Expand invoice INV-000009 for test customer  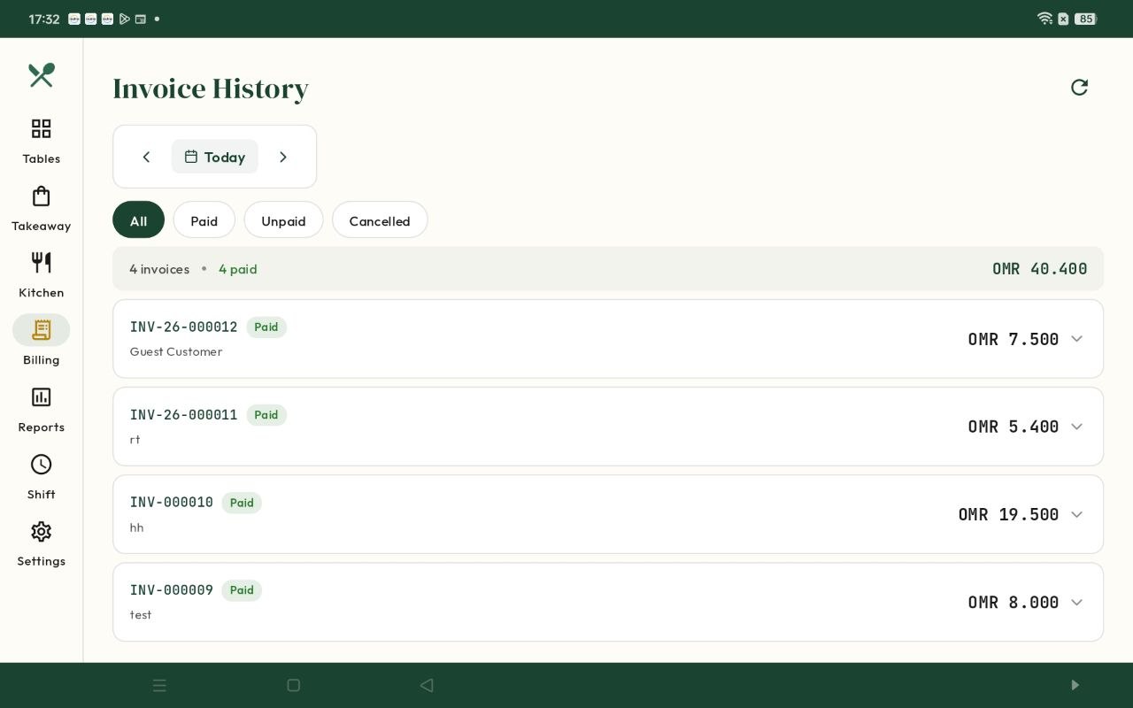coord(1076,602)
